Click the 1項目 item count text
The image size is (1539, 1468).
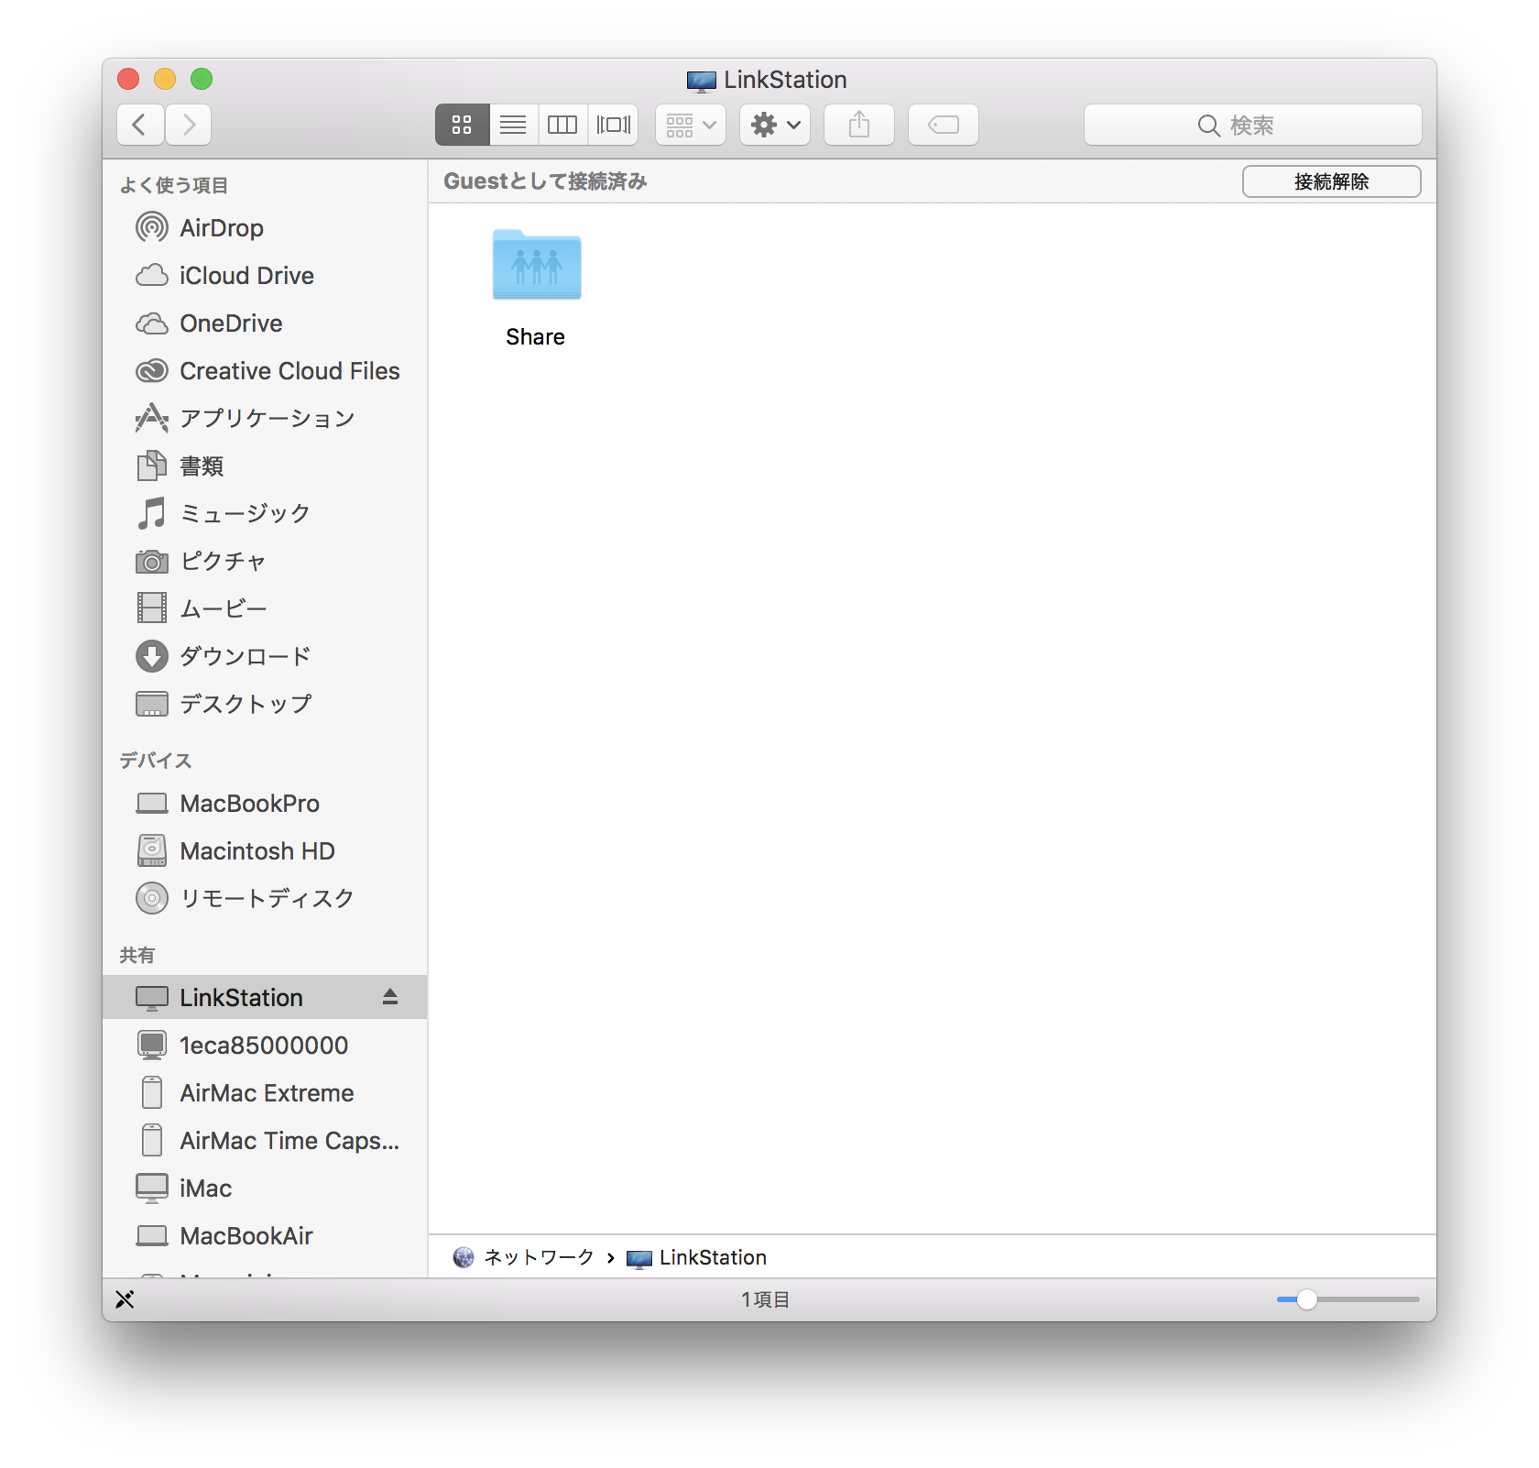(x=765, y=1299)
